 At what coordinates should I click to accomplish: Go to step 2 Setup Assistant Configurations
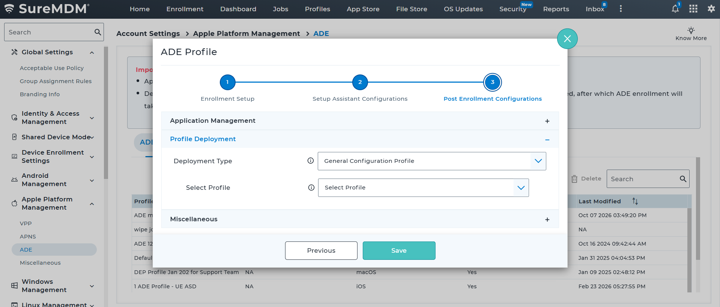pos(360,82)
